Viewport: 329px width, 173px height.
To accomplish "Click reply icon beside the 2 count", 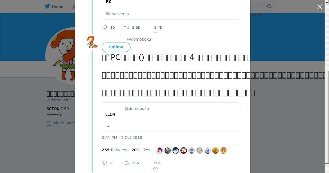I will coord(105,163).
